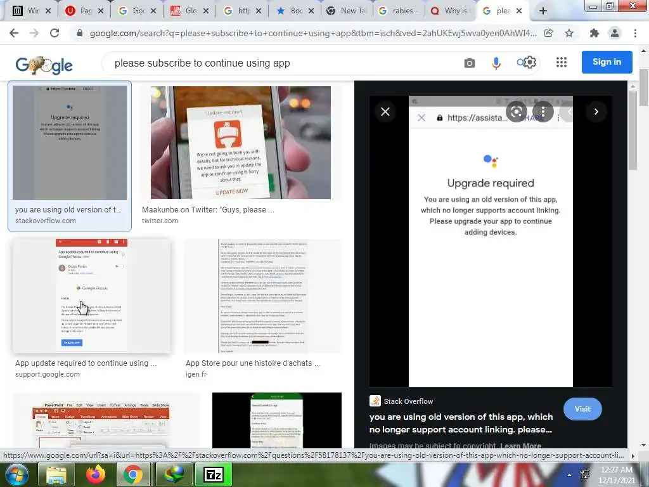Screen dimensions: 649x487
Task: Switch to the Why is Quora tab
Action: coord(451,11)
